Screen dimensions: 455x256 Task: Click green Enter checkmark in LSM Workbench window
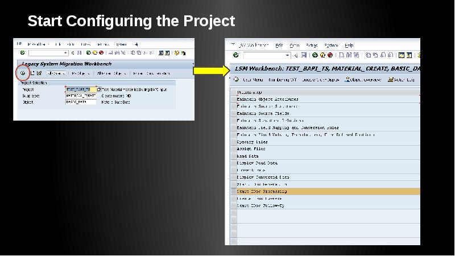pos(236,55)
